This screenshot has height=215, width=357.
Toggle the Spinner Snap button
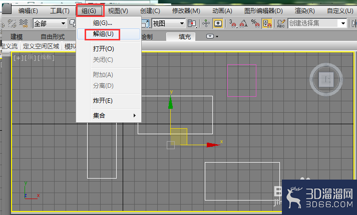click(x=267, y=23)
